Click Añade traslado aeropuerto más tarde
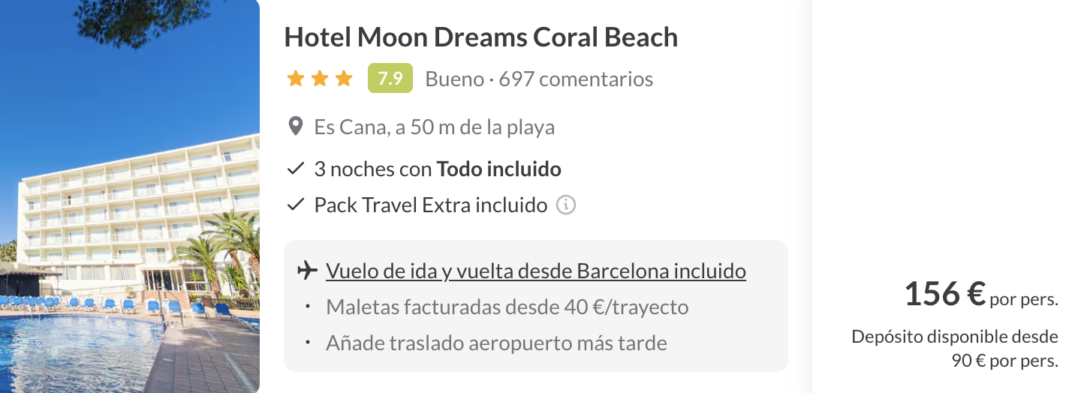This screenshot has width=1078, height=393. 496,343
